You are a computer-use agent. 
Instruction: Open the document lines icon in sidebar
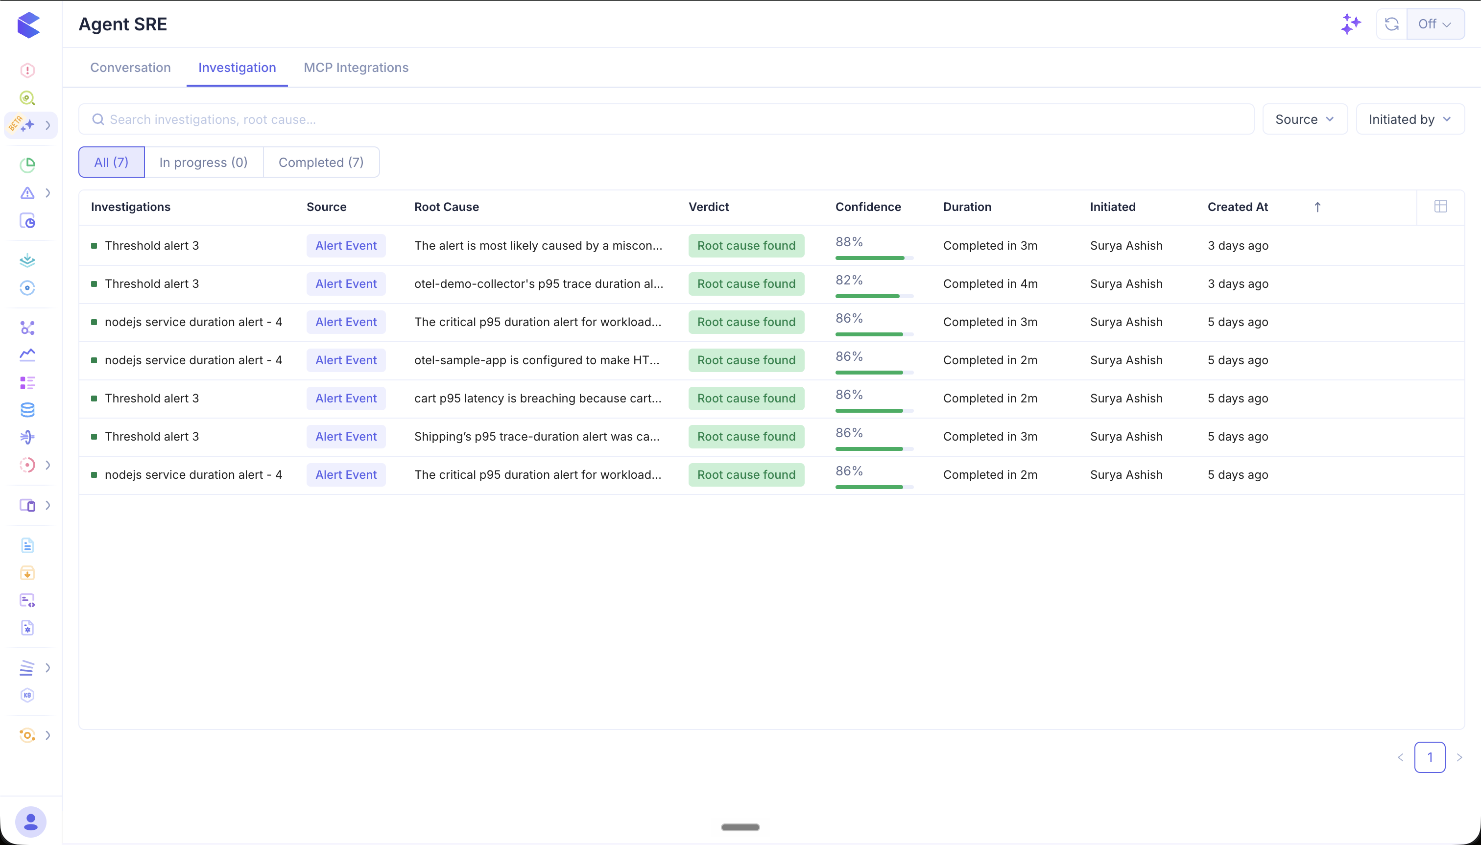point(27,545)
